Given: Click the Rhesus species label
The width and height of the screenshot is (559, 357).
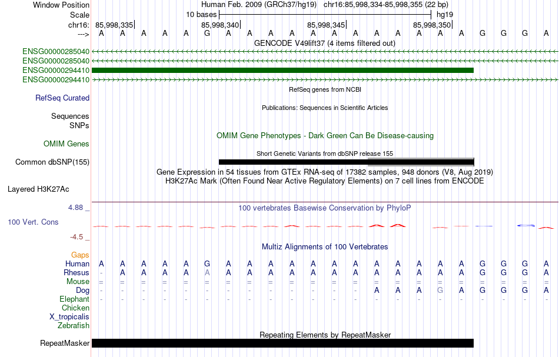Looking at the screenshot, I should 76,272.
